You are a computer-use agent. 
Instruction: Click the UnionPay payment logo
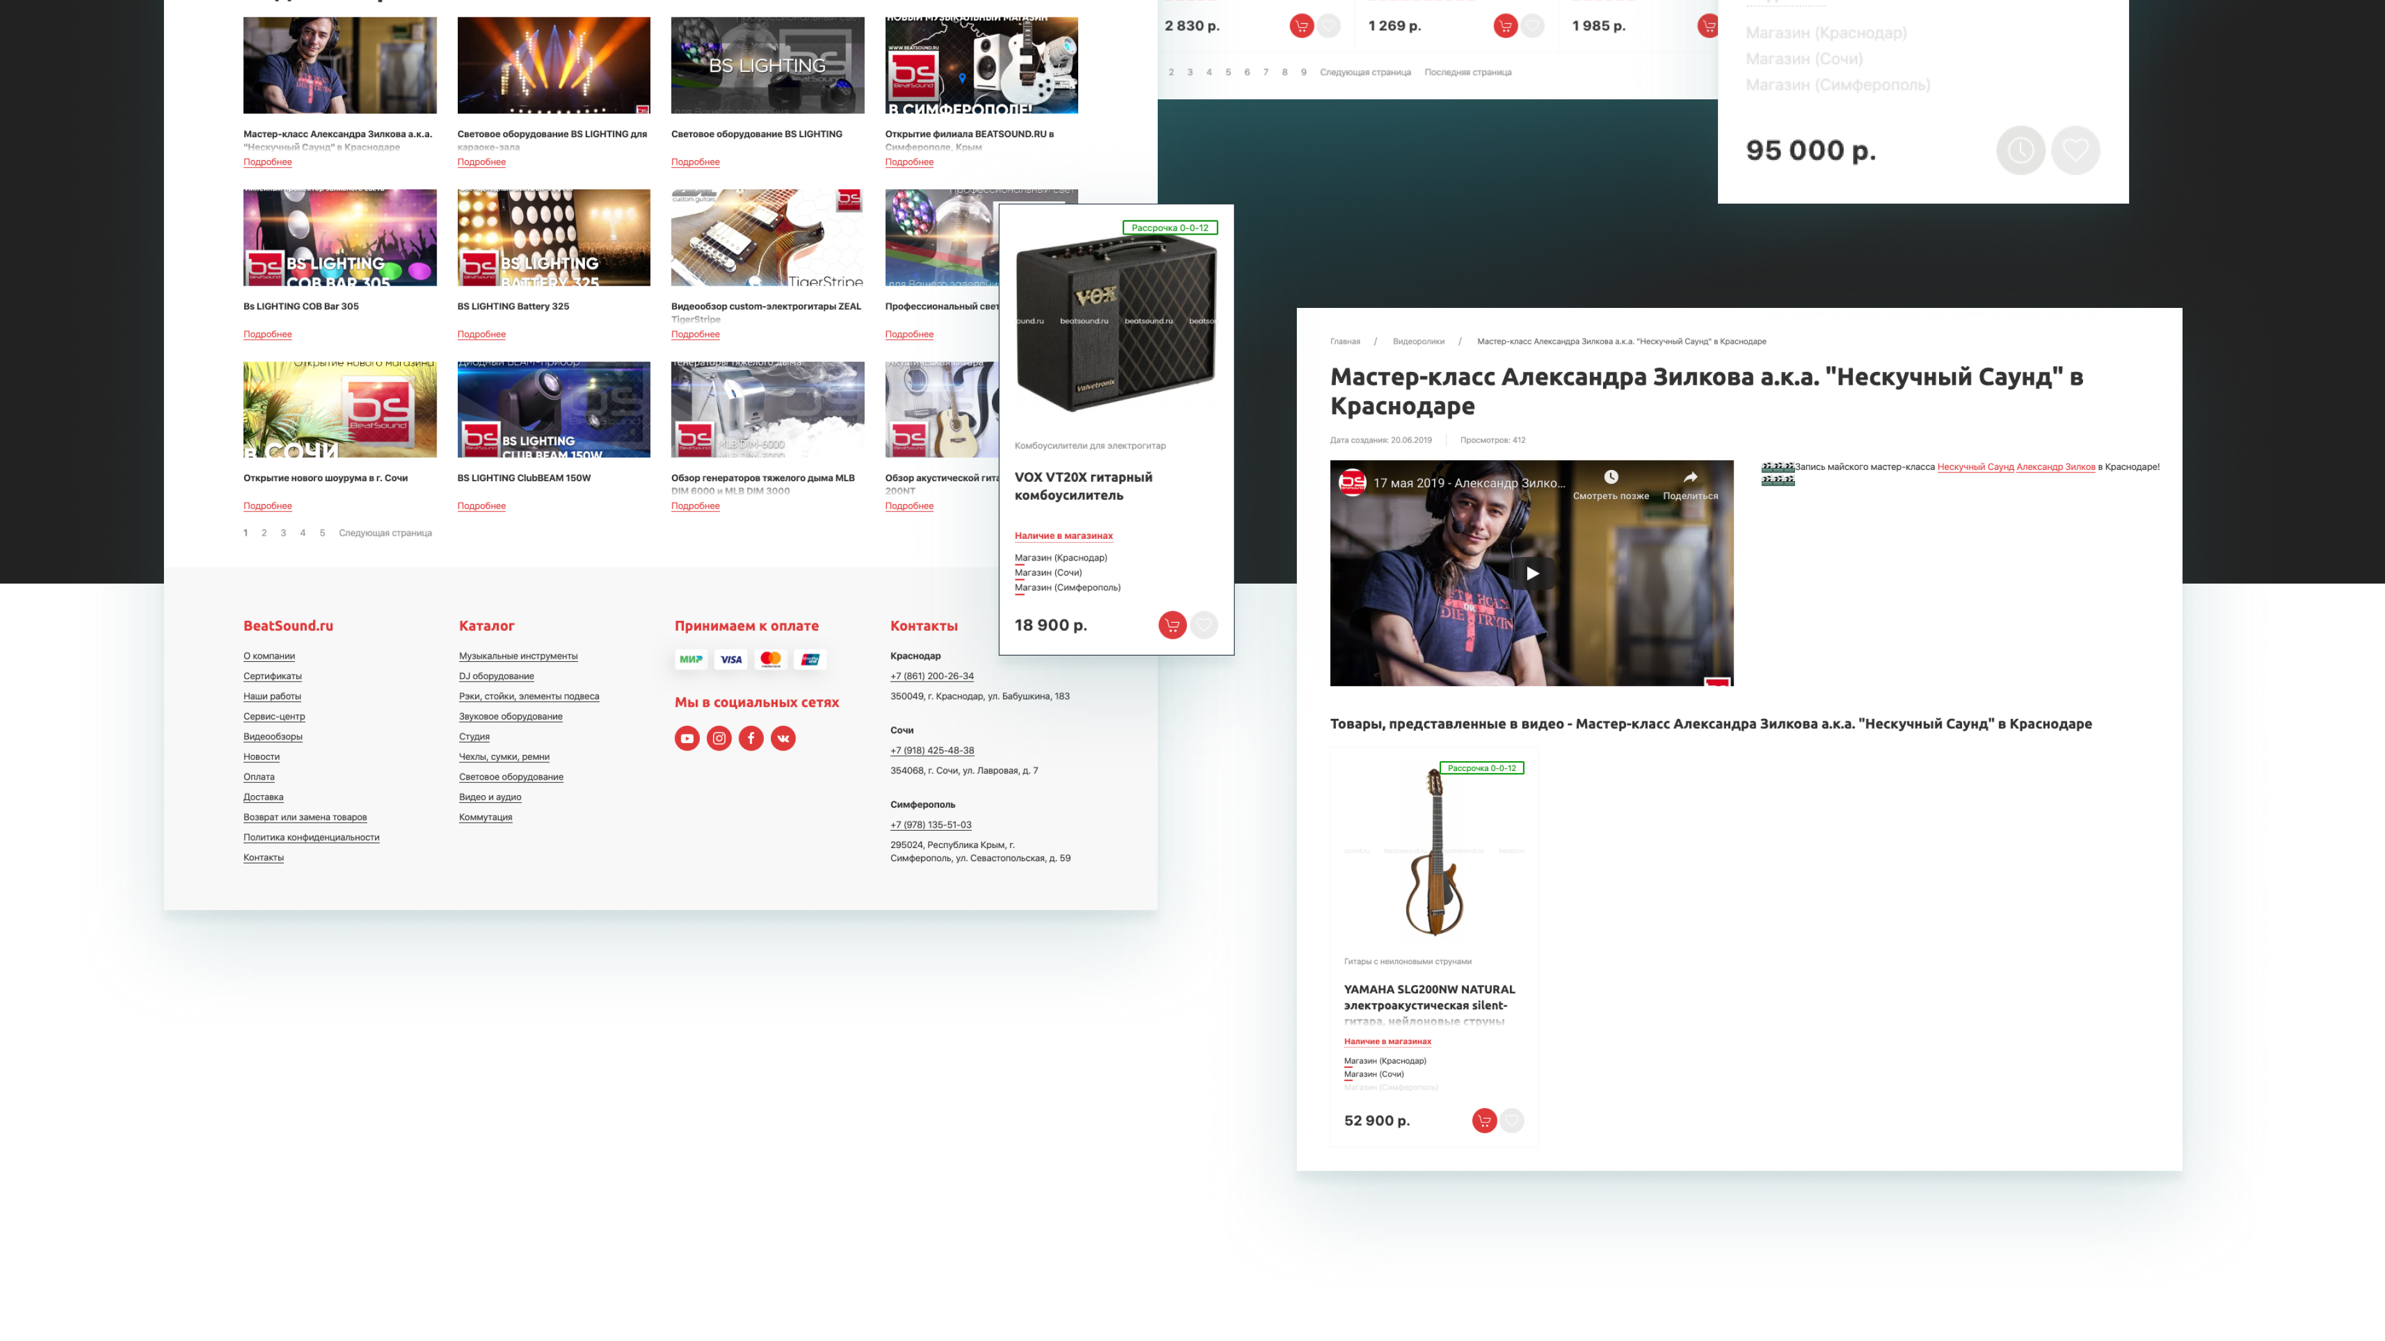810,659
